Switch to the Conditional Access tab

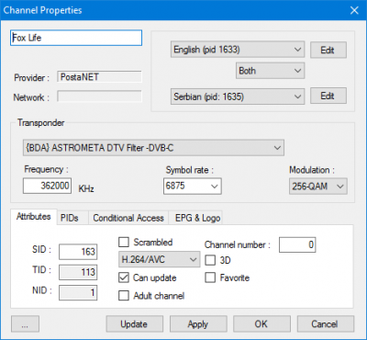click(128, 218)
